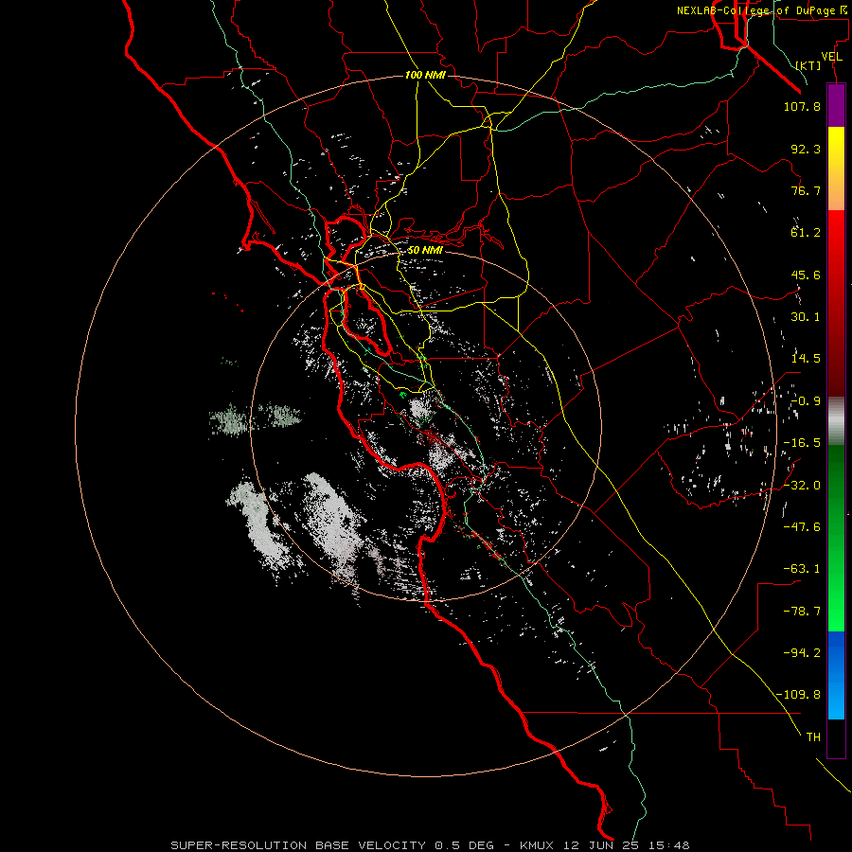The height and width of the screenshot is (852, 852).
Task: Select the -47.6 legend value
Action: (x=802, y=527)
